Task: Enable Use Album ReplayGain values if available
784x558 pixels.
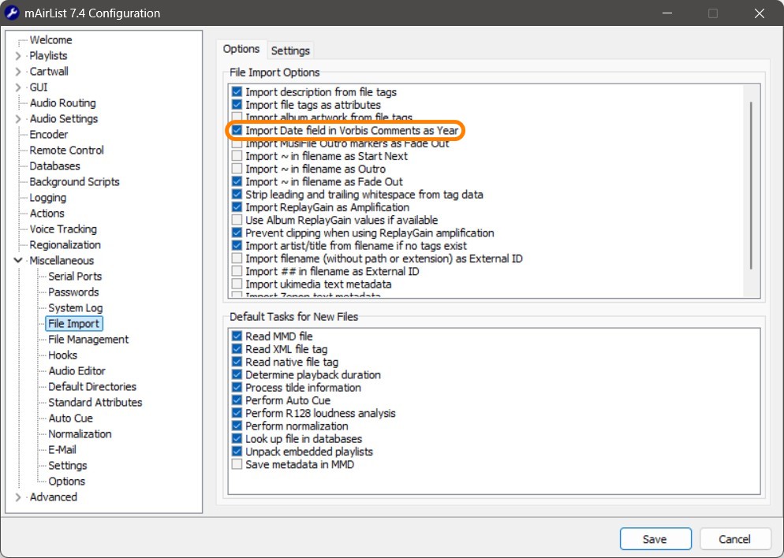Action: 237,221
